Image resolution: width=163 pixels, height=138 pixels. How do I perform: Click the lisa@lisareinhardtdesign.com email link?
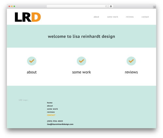(x=60, y=124)
